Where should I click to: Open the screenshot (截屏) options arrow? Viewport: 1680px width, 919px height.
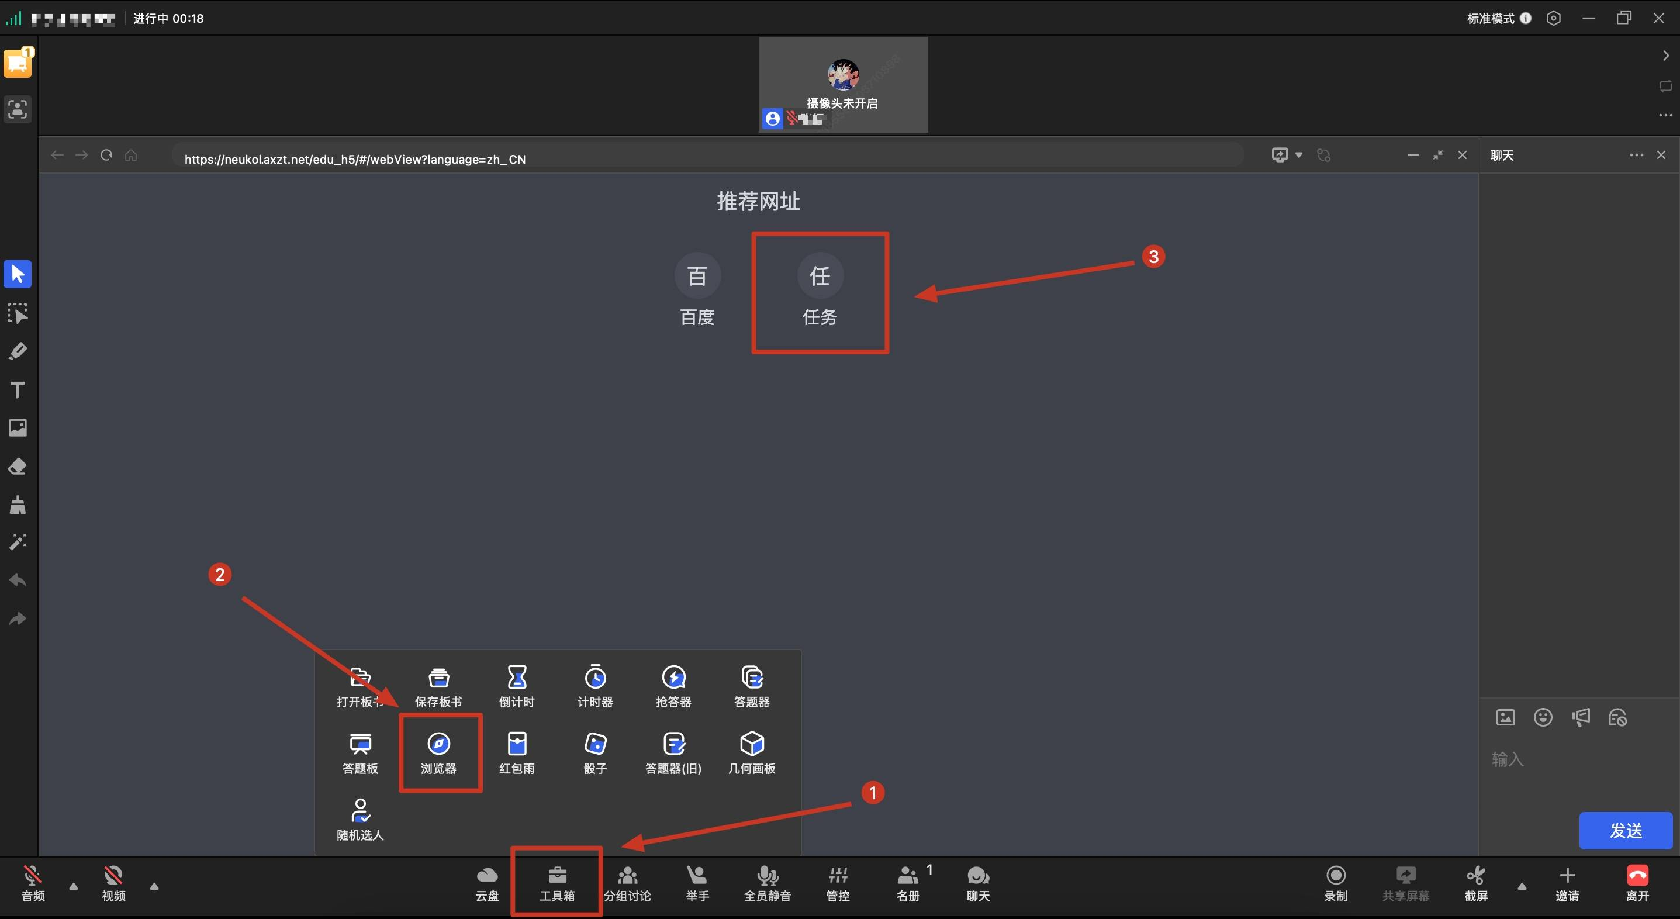[1522, 886]
